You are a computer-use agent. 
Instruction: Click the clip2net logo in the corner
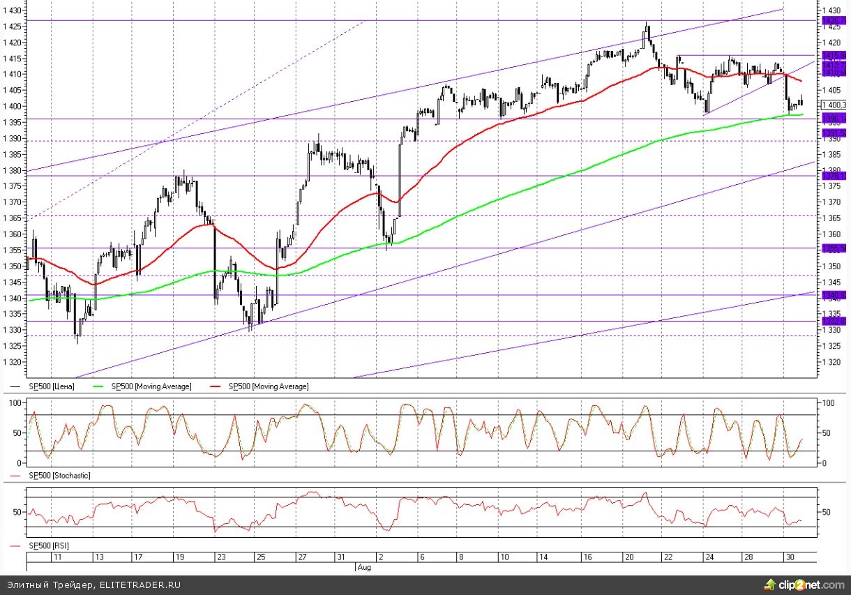[x=803, y=584]
